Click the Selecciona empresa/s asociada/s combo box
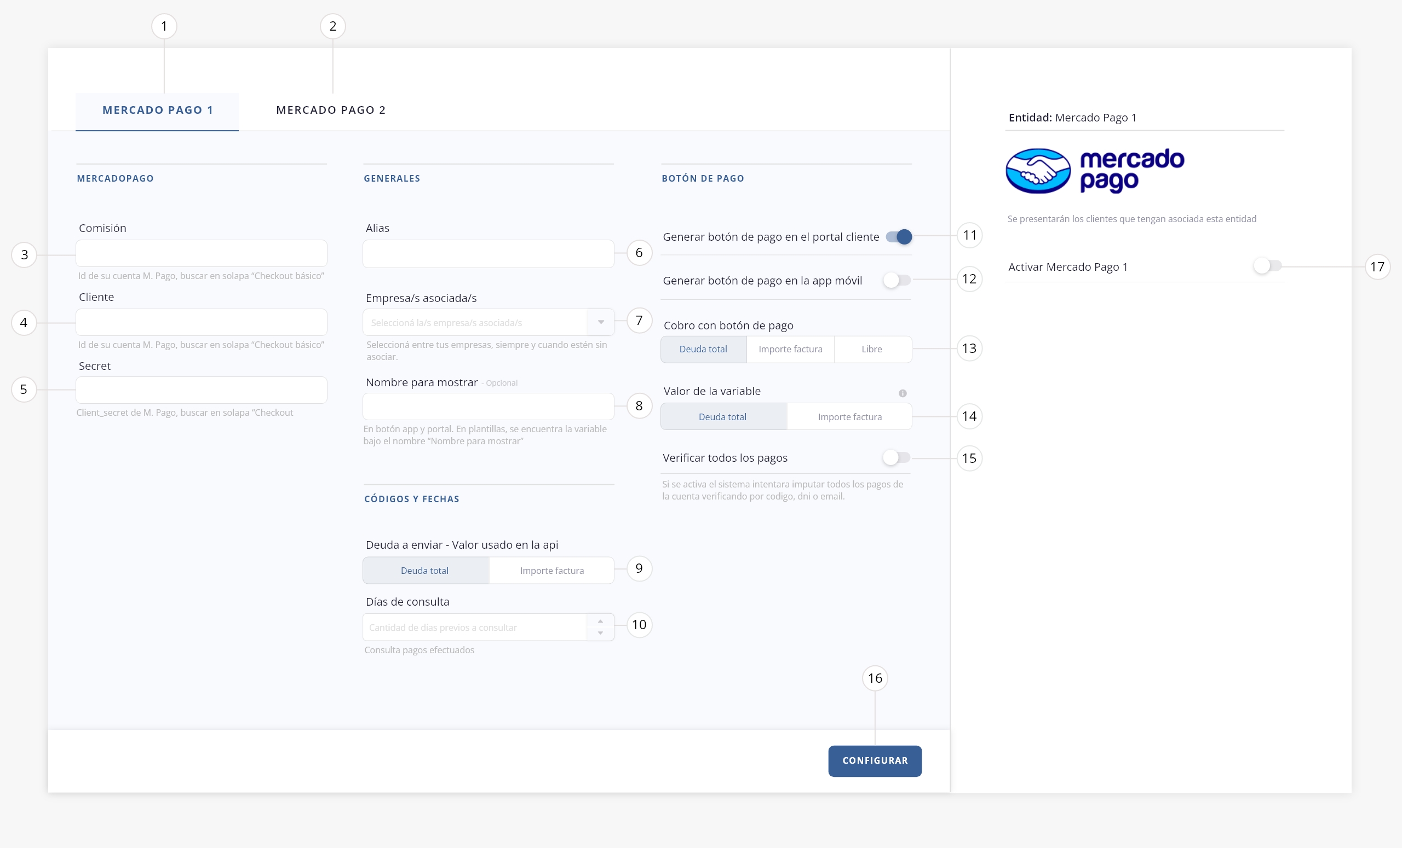 [x=488, y=322]
